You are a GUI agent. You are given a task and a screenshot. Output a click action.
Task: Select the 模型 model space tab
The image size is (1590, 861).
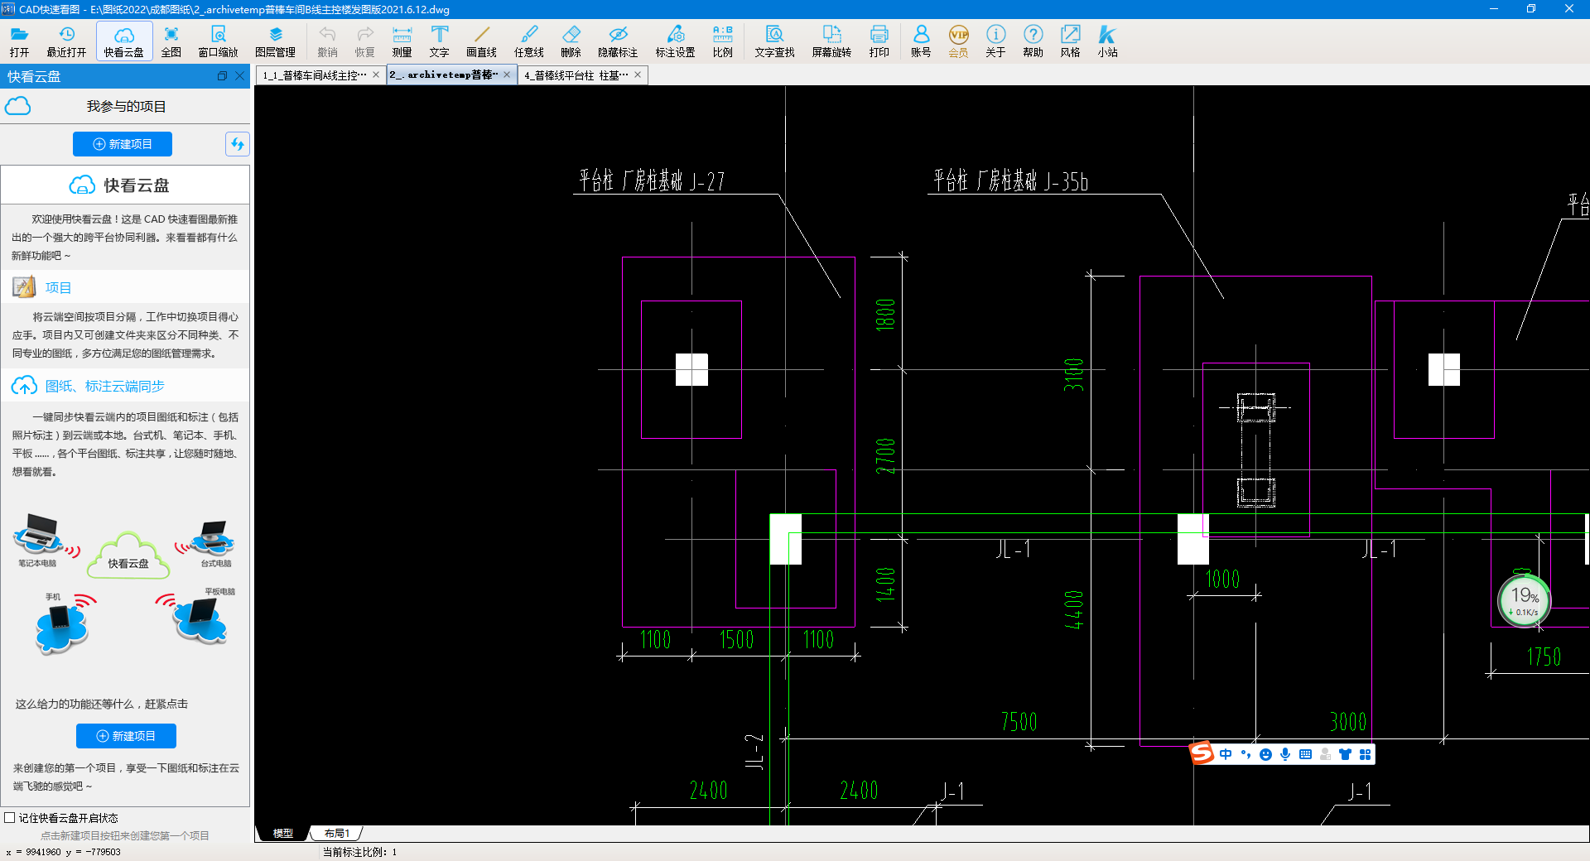point(283,833)
